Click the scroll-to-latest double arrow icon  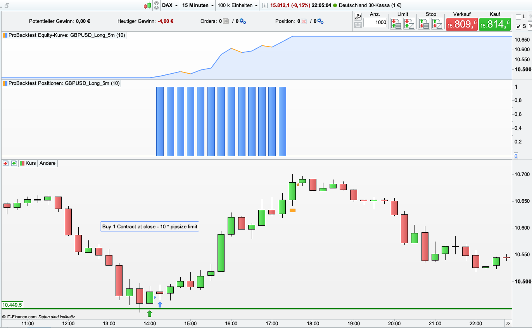(508, 323)
